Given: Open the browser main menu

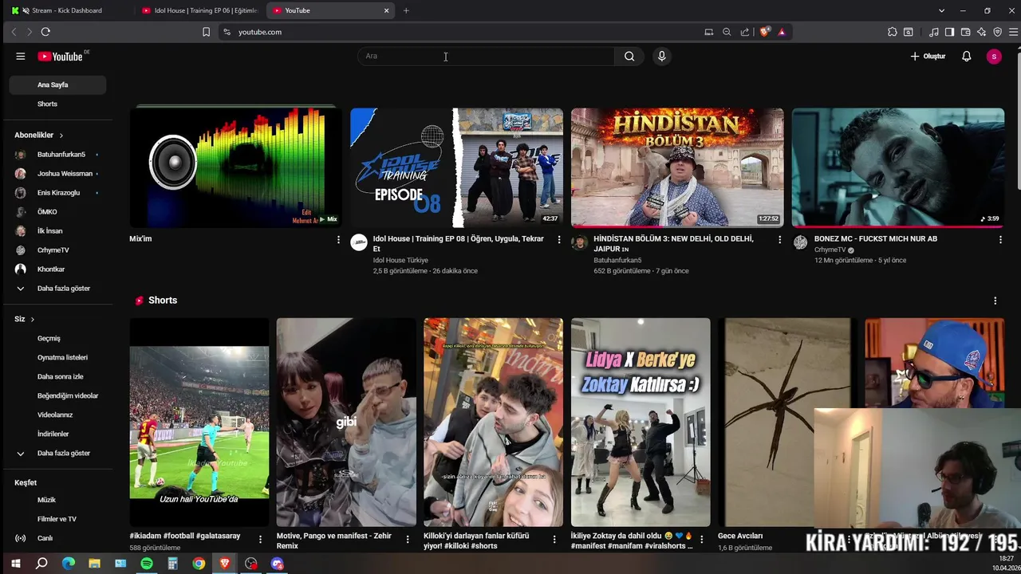Looking at the screenshot, I should [1013, 32].
